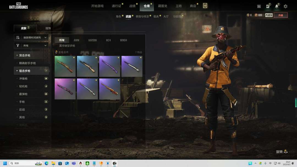Select the 突击步枪 category

pyautogui.click(x=31, y=55)
